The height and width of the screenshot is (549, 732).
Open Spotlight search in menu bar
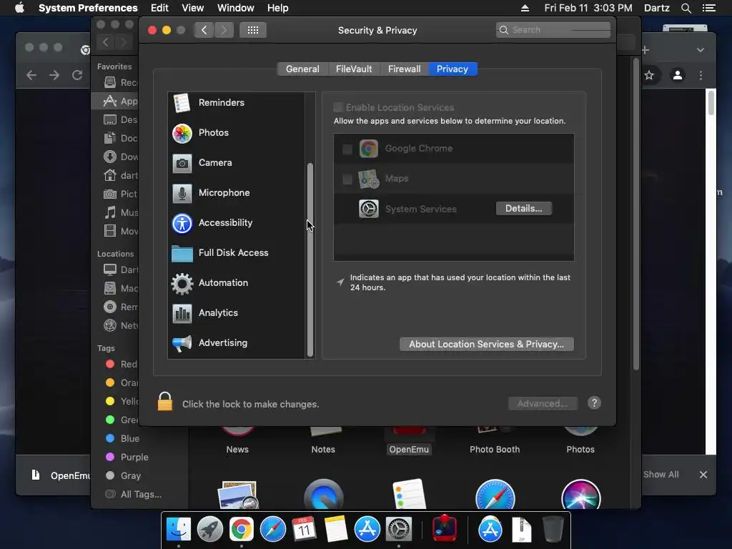[x=686, y=8]
